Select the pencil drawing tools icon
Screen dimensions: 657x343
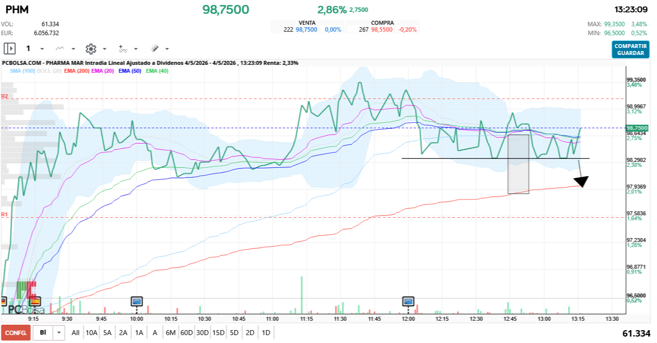[154, 49]
